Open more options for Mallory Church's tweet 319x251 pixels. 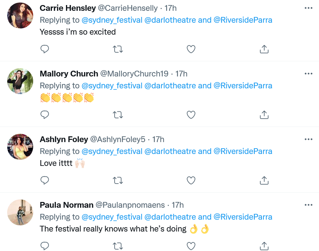coord(308,74)
